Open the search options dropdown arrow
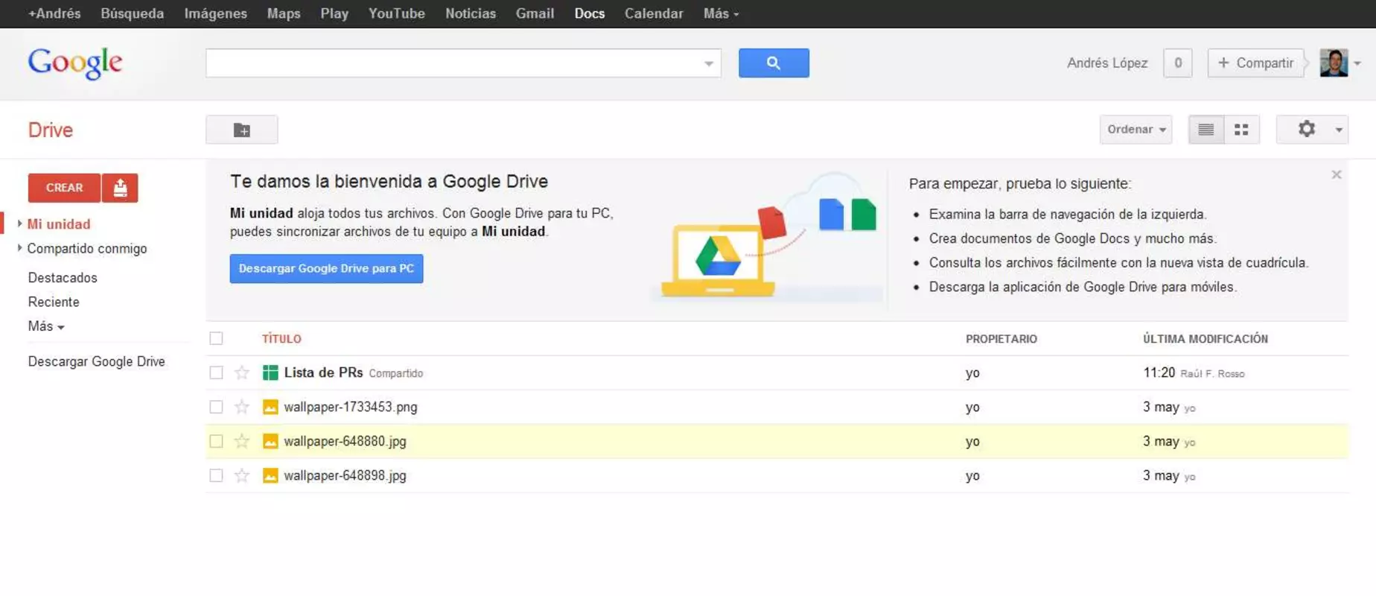This screenshot has height=596, width=1376. pos(709,64)
